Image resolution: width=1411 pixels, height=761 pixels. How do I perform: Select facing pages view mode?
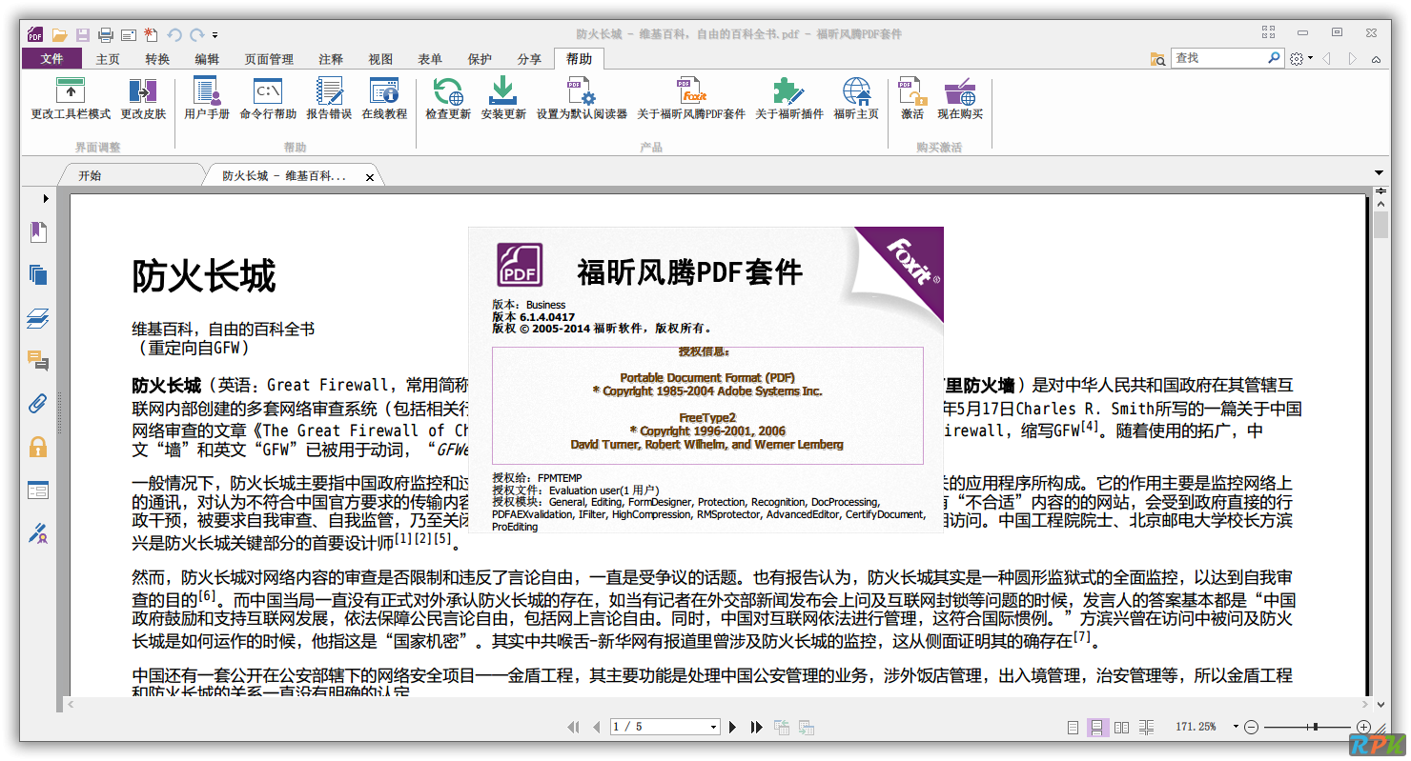click(x=1122, y=727)
